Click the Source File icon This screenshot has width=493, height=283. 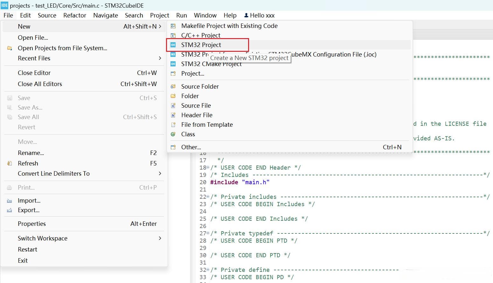coord(173,105)
